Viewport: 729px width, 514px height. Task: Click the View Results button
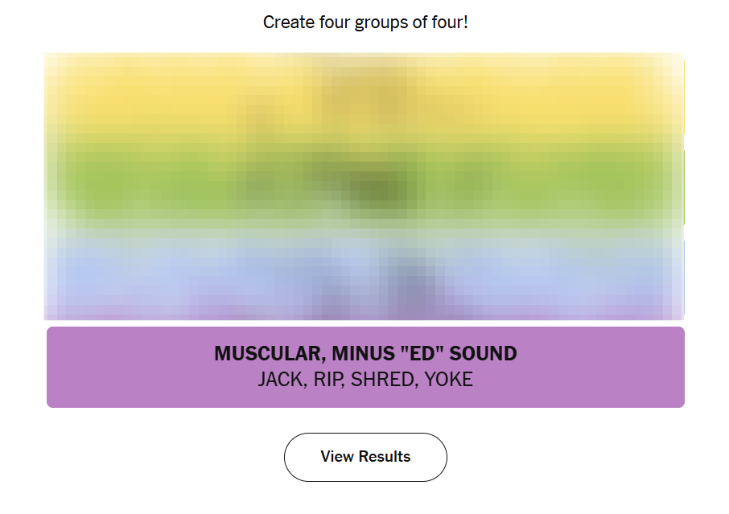click(365, 457)
